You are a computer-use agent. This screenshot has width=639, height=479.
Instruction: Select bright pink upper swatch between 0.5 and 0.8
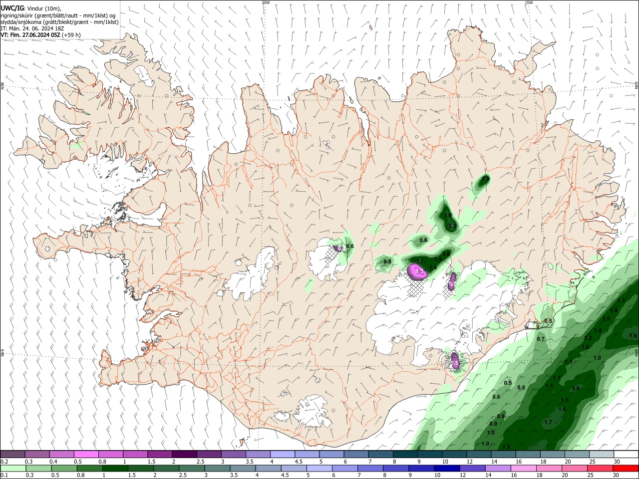coord(86,455)
